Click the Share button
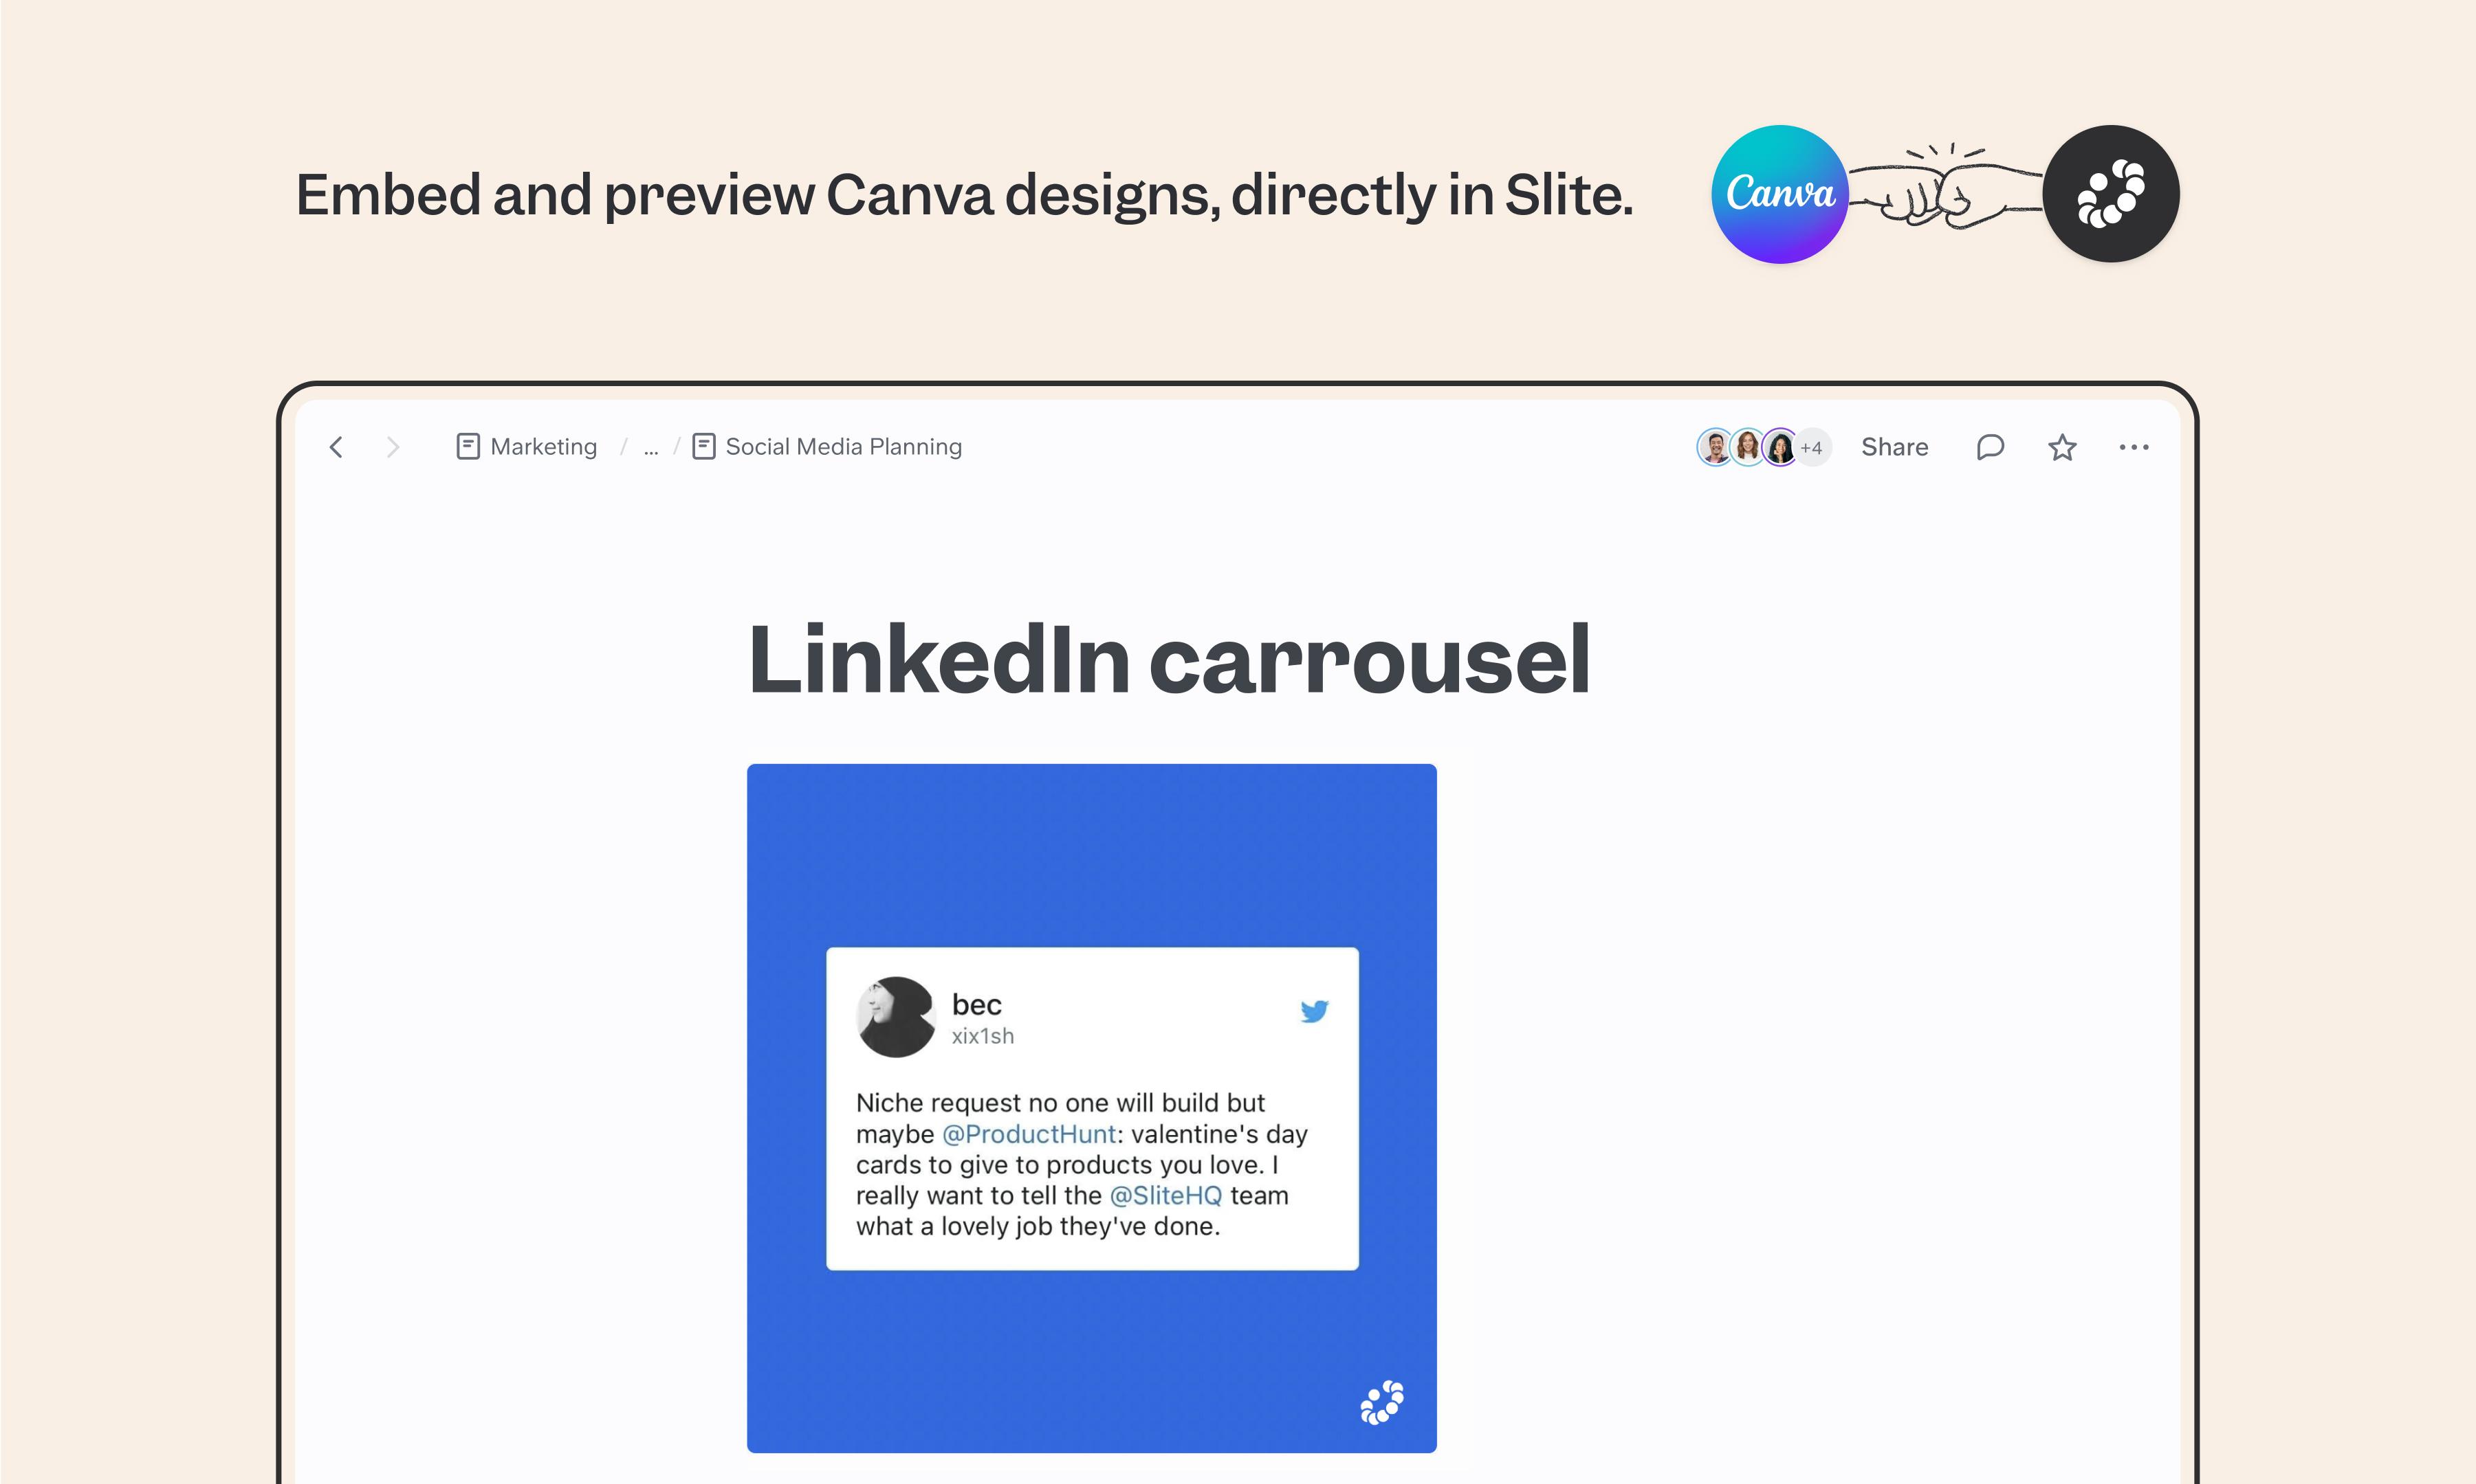 [1894, 447]
